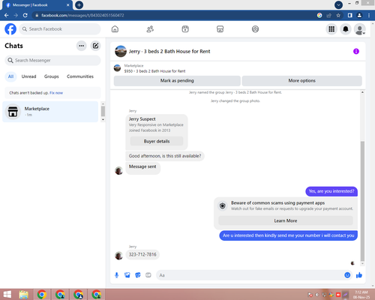Open Chrome profile icon in toolbar
Screen dimensions: 375x300
359,16
